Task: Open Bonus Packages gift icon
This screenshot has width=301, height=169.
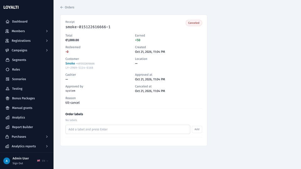Action: point(8,98)
